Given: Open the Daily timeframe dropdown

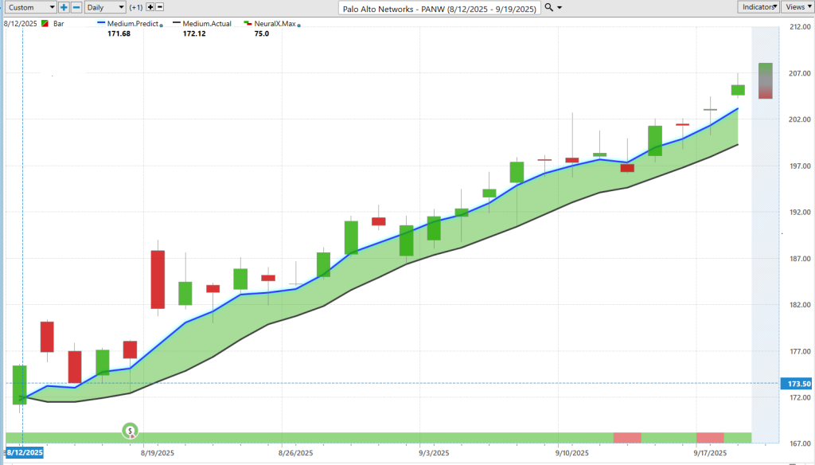Looking at the screenshot, I should [x=105, y=7].
